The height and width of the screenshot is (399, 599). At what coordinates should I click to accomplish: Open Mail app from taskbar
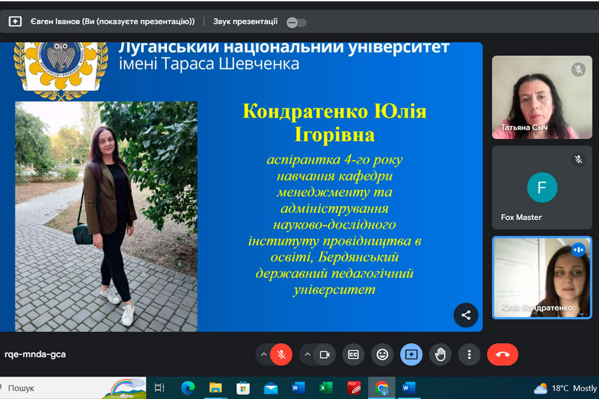pos(271,388)
